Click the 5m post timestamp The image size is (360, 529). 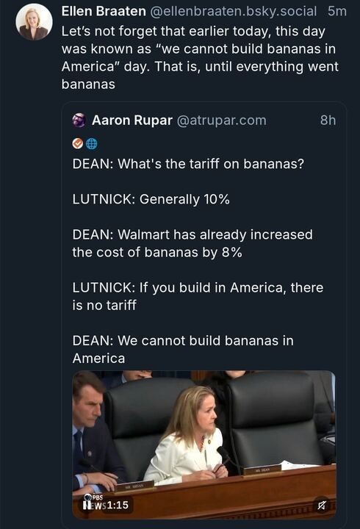337,11
